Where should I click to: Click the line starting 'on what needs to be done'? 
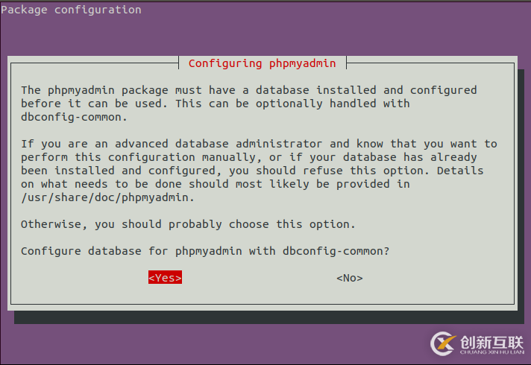pyautogui.click(x=216, y=184)
